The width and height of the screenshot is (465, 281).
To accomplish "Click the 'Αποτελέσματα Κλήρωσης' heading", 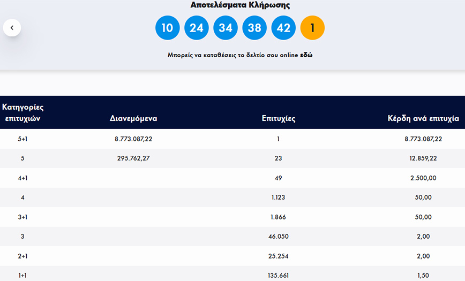I will (x=240, y=5).
